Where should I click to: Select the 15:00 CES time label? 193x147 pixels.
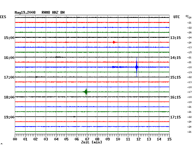[9, 38]
